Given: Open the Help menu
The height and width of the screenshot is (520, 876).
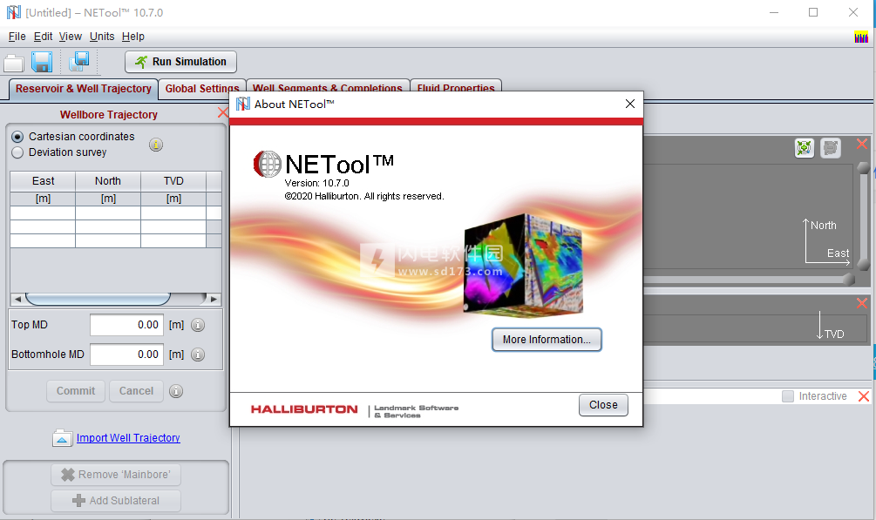Looking at the screenshot, I should (133, 37).
